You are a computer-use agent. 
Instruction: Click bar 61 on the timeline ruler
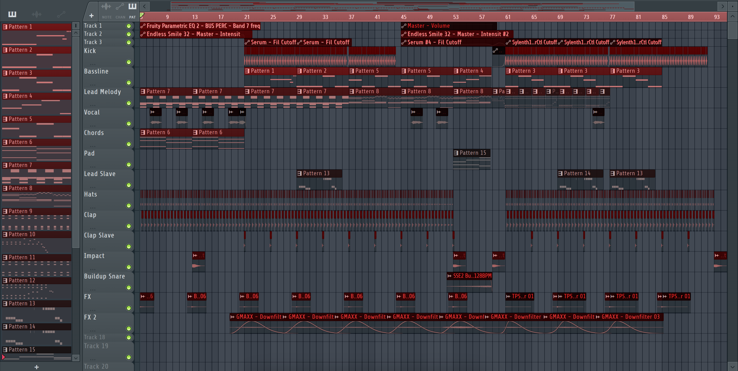coord(508,17)
